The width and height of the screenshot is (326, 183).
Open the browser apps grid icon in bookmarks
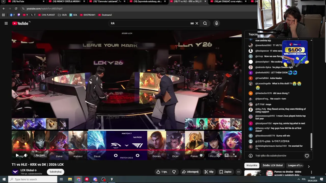pos(3,15)
